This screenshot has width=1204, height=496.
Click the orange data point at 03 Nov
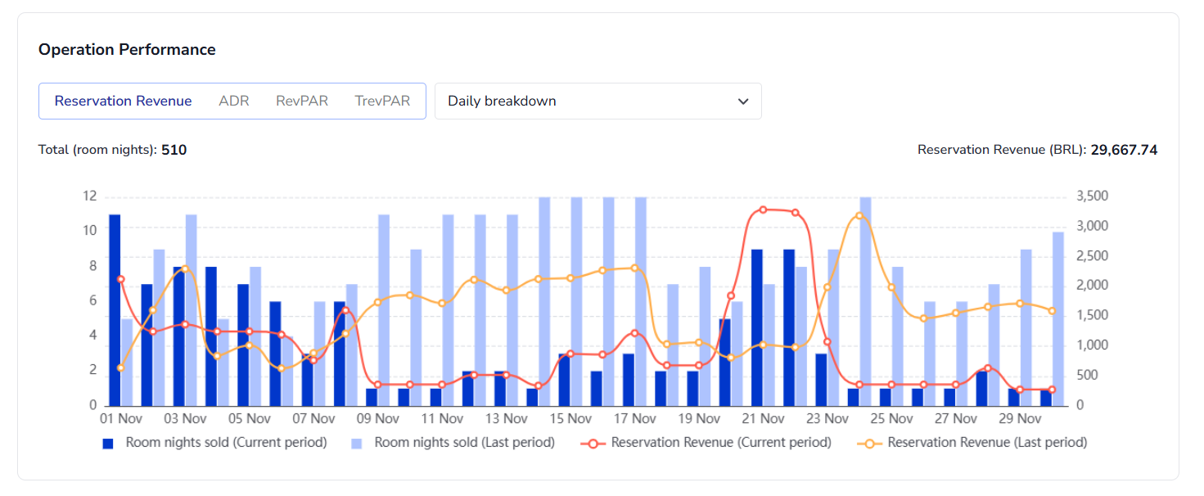(185, 268)
